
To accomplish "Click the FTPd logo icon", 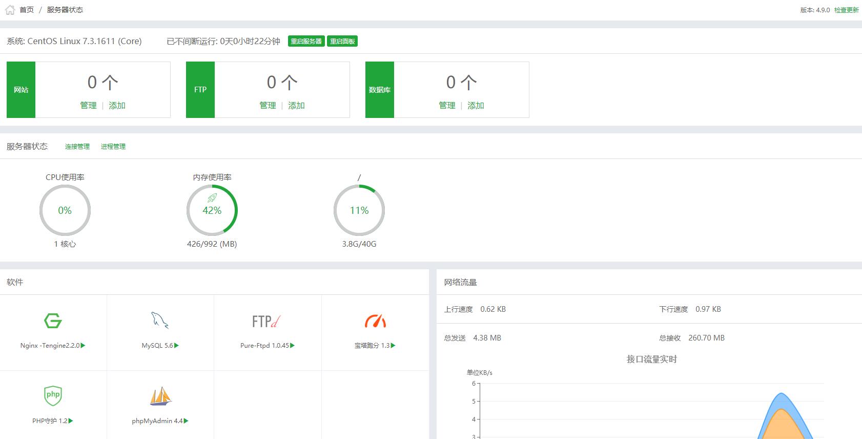I will click(x=266, y=322).
